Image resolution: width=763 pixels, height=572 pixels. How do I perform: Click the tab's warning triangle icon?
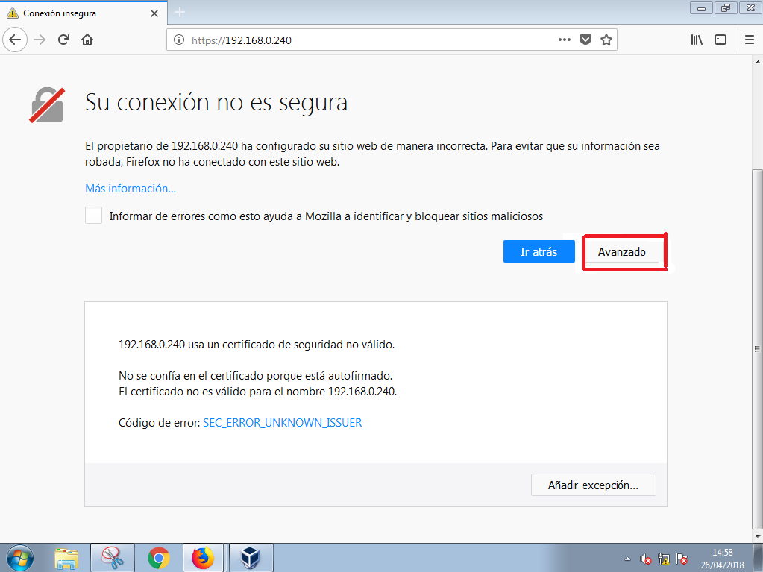coord(13,13)
